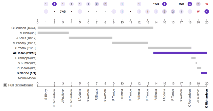Click bowler label S Binny on axis

pyautogui.click(x=46, y=95)
